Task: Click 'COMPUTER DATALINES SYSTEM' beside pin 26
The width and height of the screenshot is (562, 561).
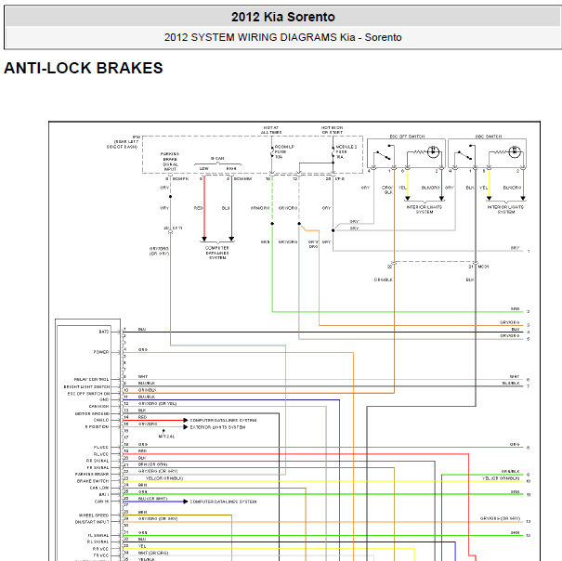Action: 223,502
